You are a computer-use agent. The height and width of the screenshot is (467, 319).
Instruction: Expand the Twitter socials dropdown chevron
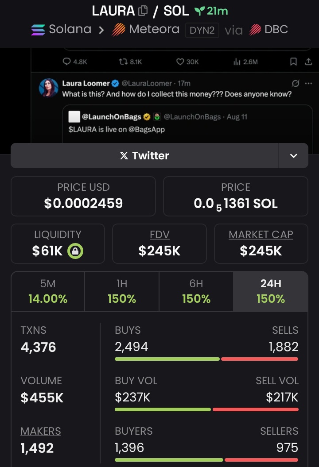pos(293,156)
